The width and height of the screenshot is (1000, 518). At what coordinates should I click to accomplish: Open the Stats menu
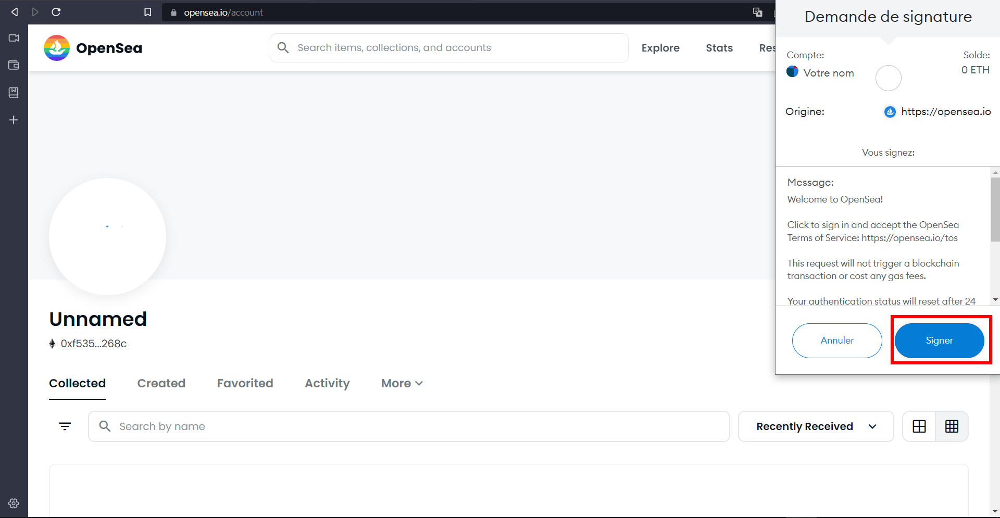pyautogui.click(x=719, y=48)
